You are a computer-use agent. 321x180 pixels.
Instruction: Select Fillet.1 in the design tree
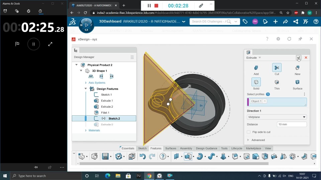(x=105, y=113)
